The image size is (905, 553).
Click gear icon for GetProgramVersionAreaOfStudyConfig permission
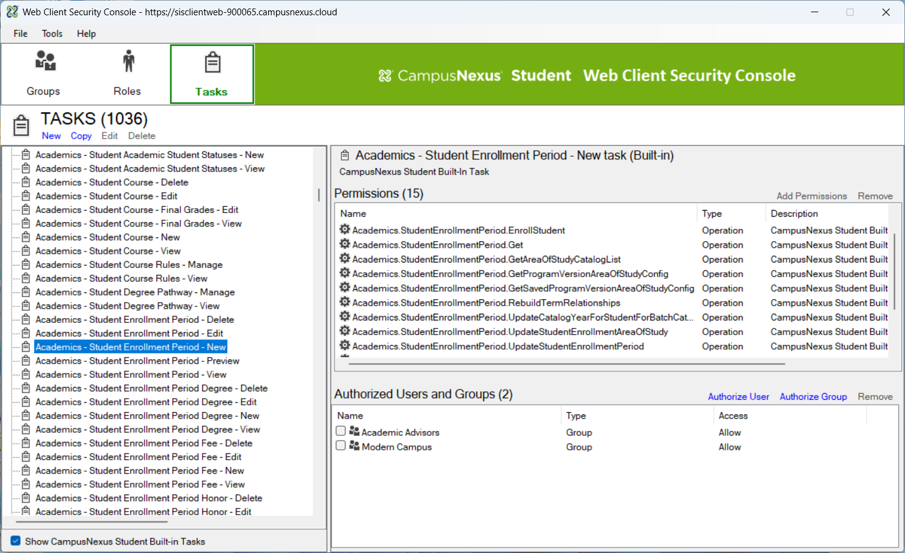pos(345,273)
